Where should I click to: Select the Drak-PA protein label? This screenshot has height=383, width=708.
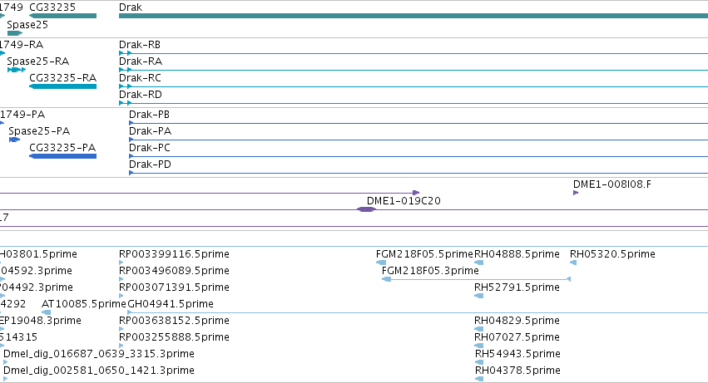pyautogui.click(x=151, y=131)
